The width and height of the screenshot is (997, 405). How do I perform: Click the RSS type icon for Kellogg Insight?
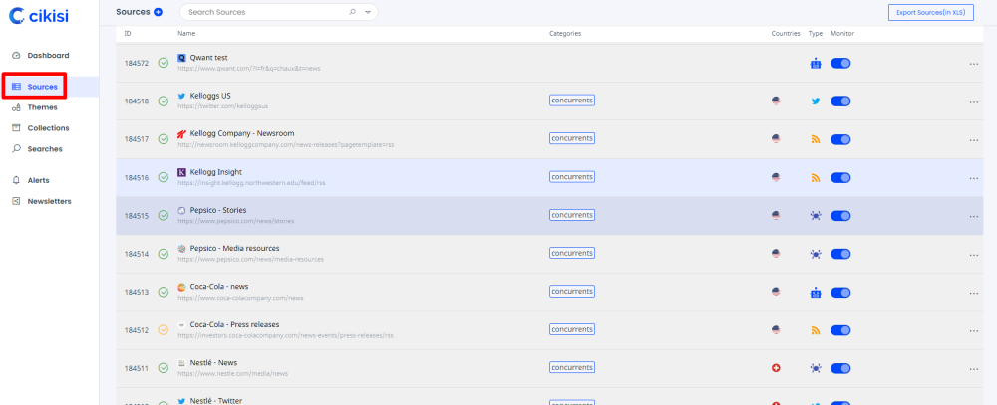pyautogui.click(x=815, y=178)
